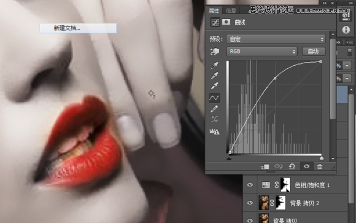Select the black point eyedropper

214,66
